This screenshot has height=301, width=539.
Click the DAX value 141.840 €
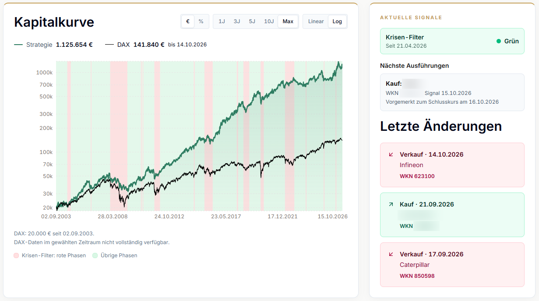click(x=149, y=45)
